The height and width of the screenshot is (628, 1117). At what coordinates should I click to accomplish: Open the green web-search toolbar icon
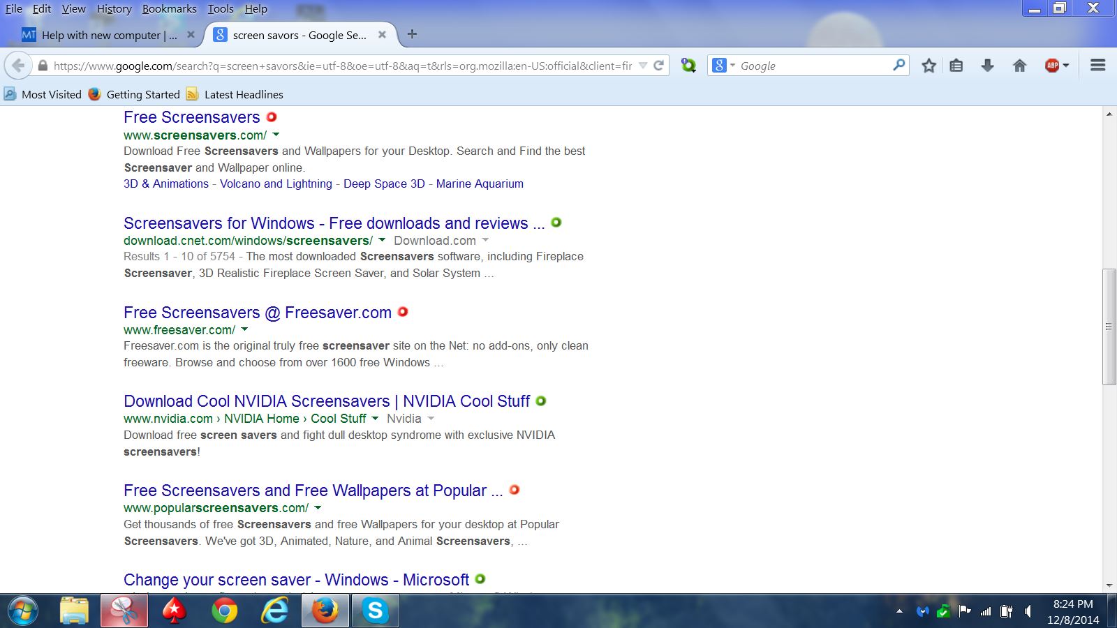[x=688, y=66]
